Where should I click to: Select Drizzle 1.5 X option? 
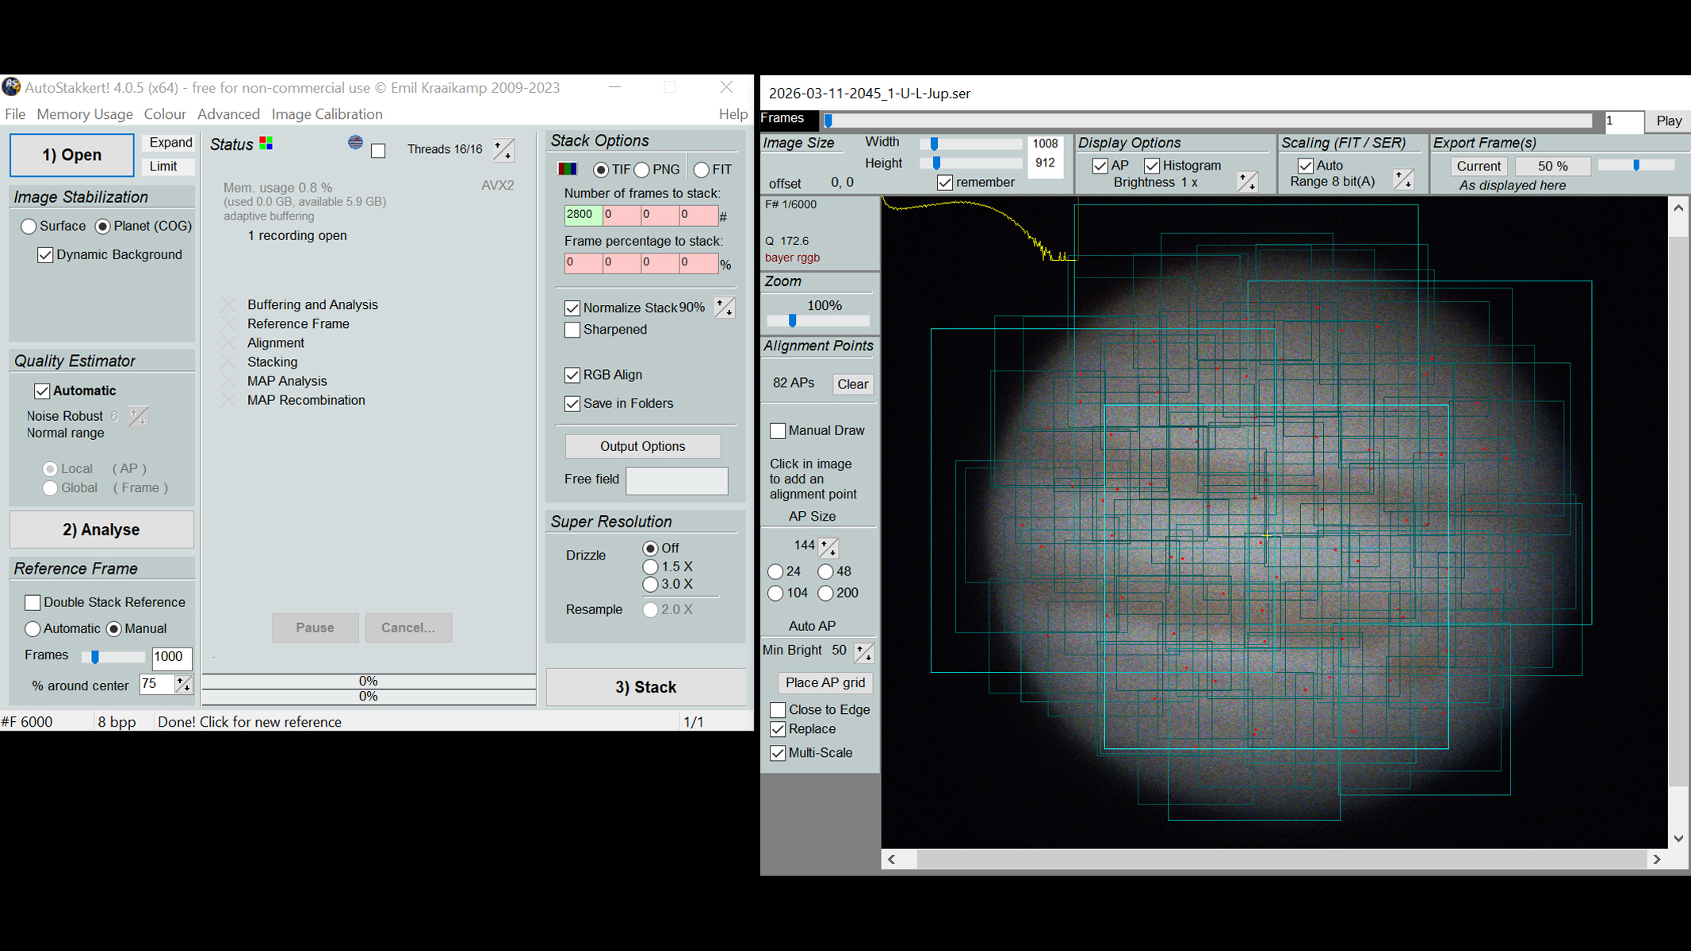click(650, 567)
